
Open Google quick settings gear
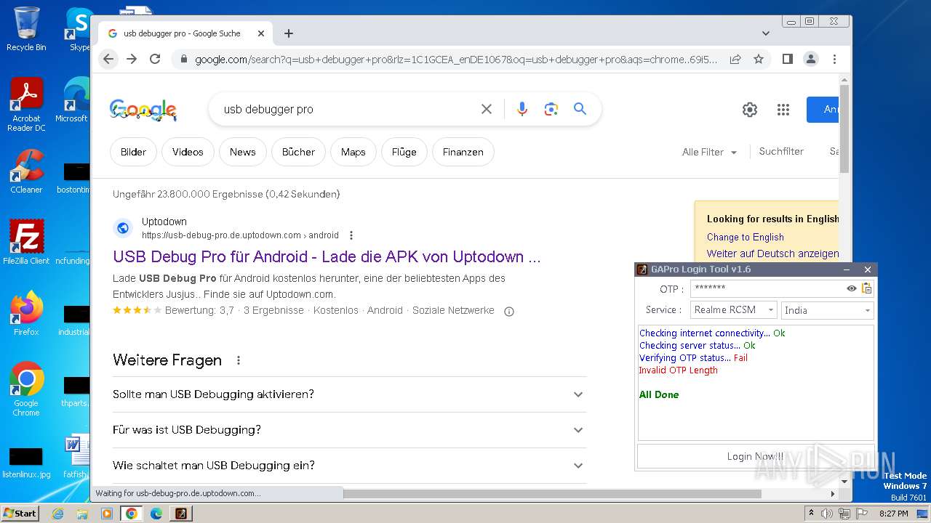point(750,110)
